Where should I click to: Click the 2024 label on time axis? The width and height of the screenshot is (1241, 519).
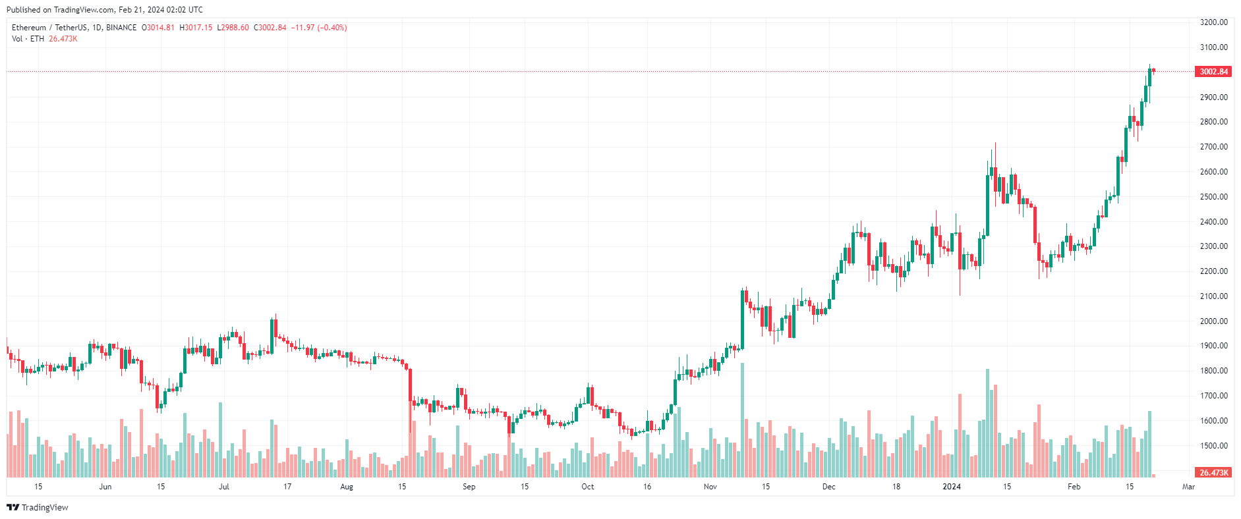(x=952, y=487)
